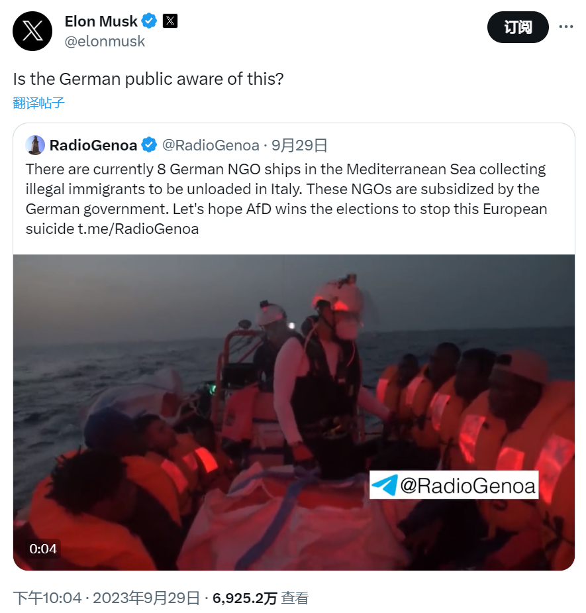Open the @RadioGenoa handle in quoted post
The image size is (586, 613).
pos(211,145)
